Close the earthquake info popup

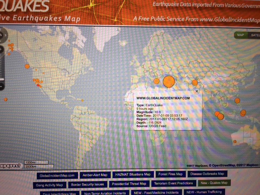click(x=197, y=91)
